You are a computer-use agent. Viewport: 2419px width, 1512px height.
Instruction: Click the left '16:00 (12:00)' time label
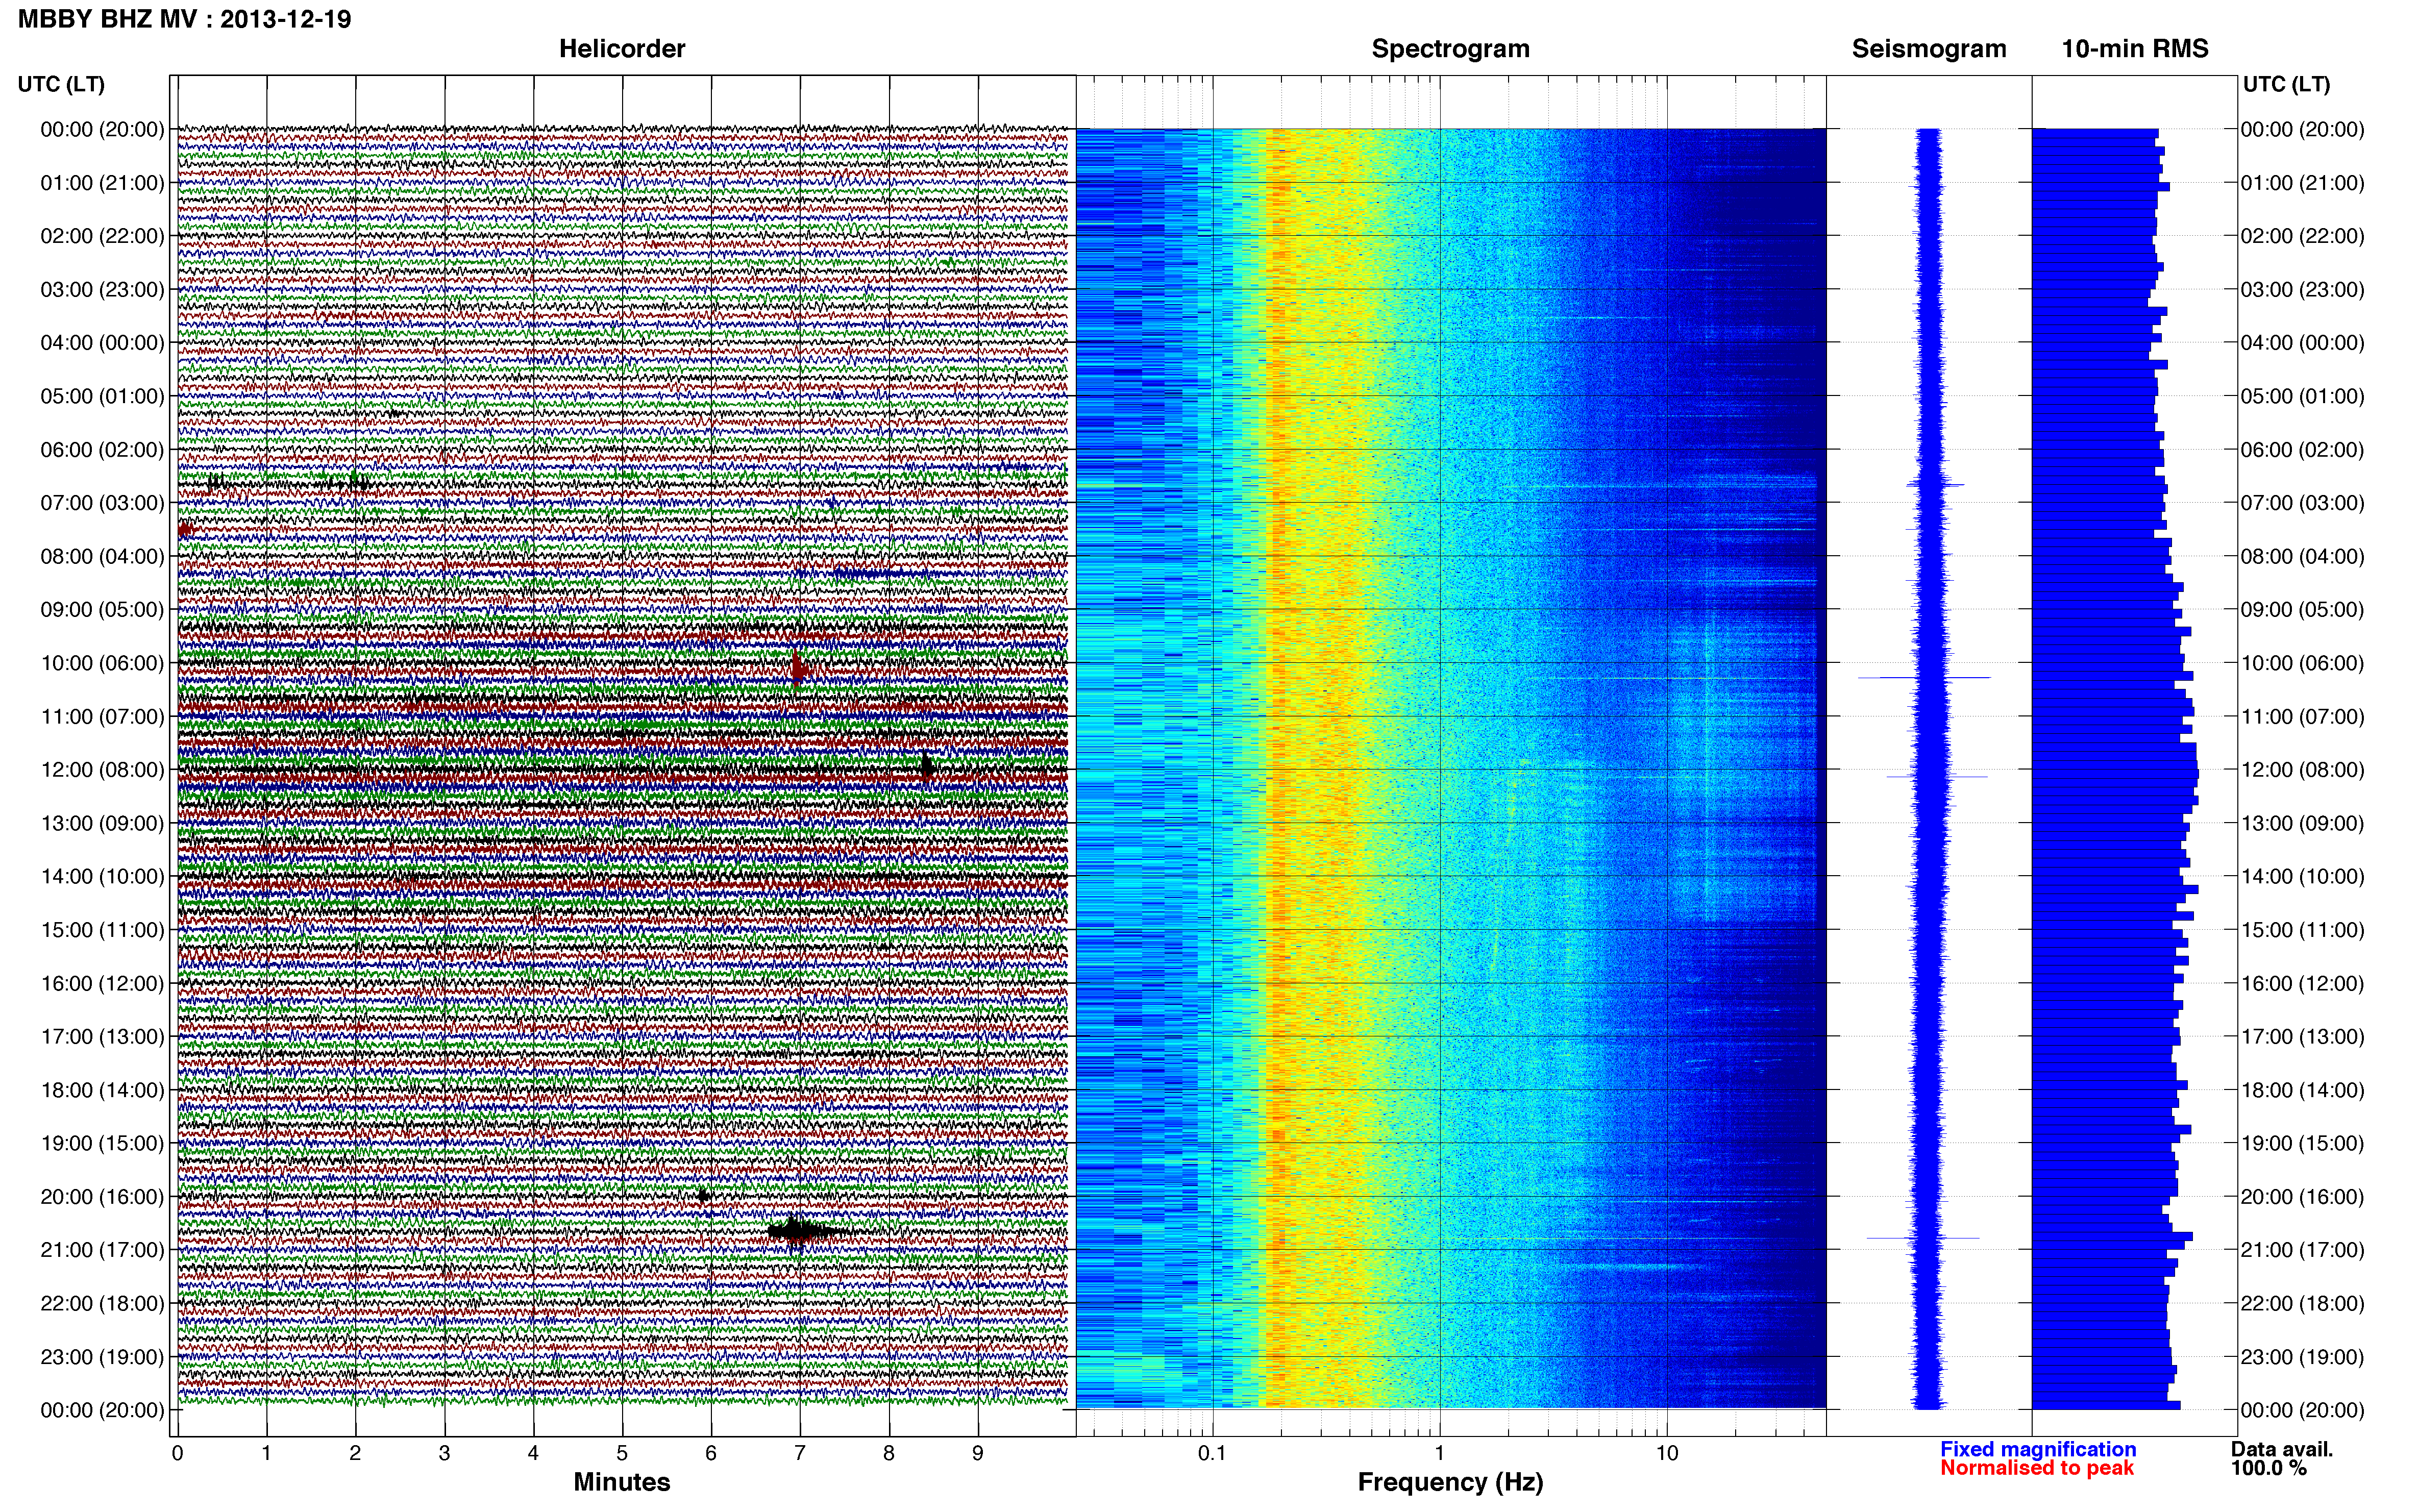pyautogui.click(x=102, y=983)
